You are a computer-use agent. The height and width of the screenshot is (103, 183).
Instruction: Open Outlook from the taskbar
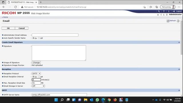pos(91,100)
